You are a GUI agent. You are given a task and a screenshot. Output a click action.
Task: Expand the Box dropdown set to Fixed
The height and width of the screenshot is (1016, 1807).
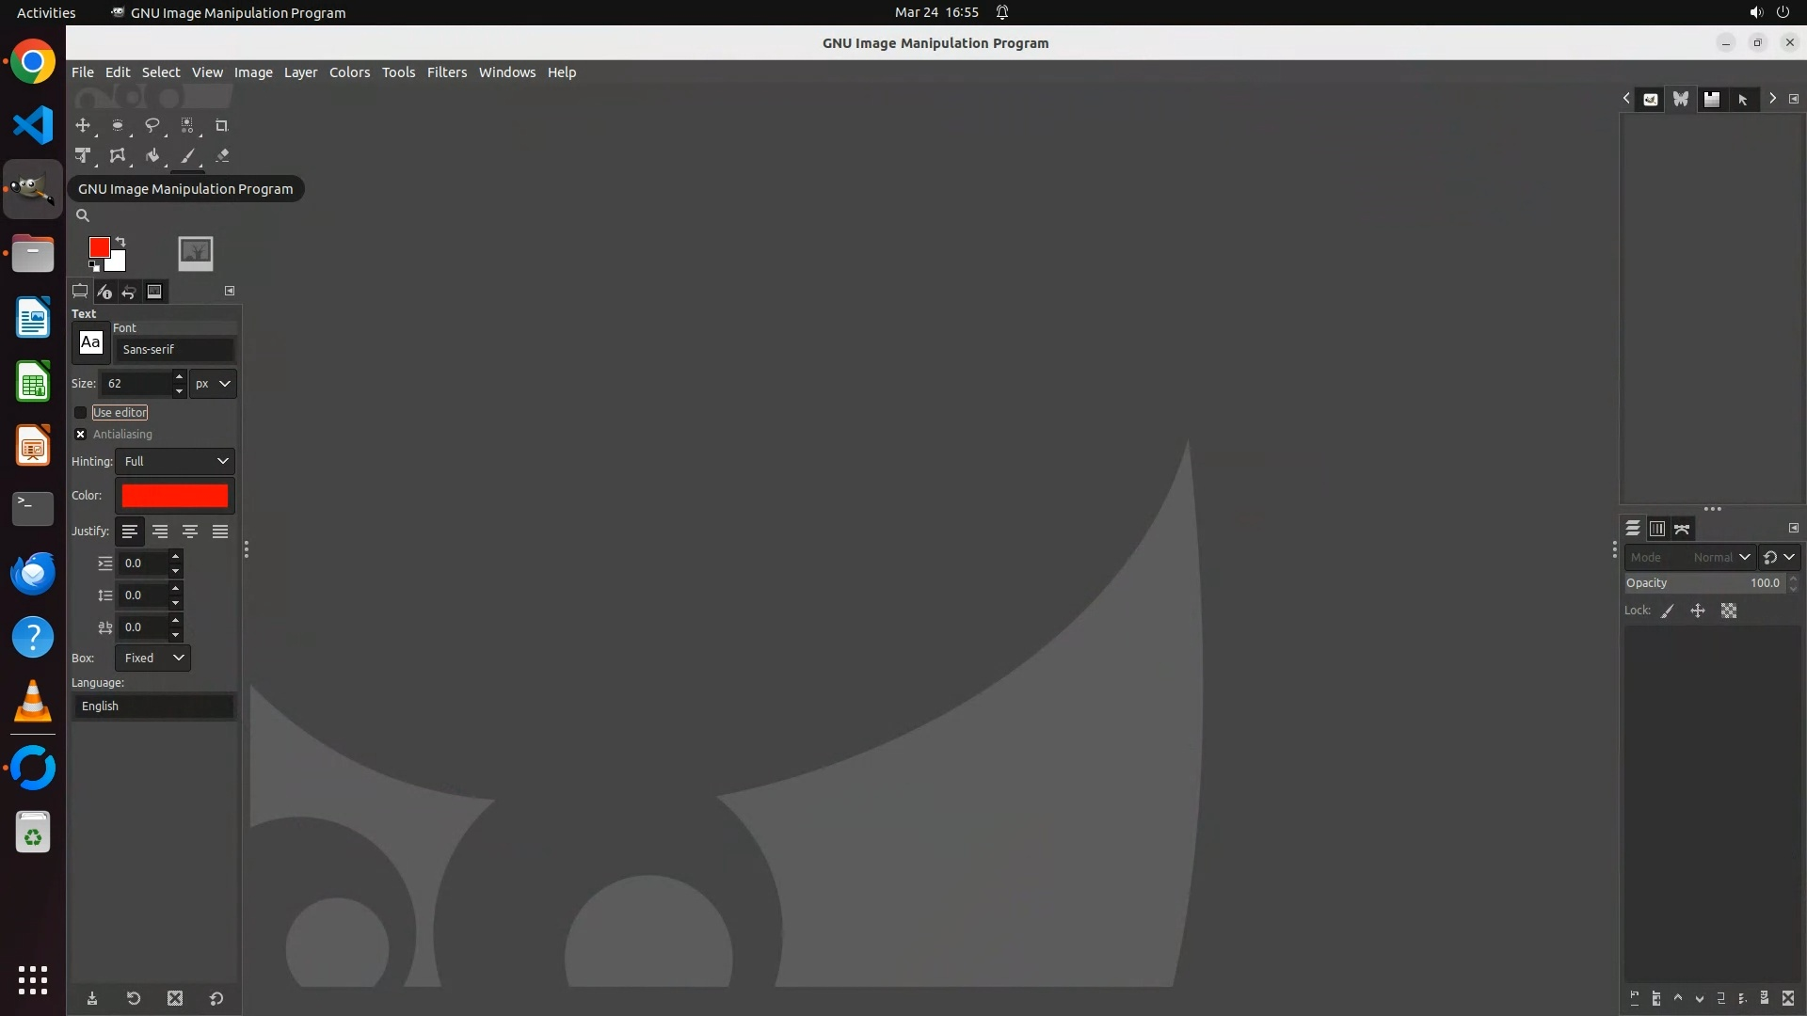(x=152, y=658)
